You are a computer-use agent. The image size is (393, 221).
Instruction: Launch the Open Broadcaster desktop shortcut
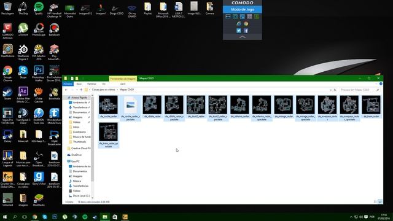pos(39,159)
